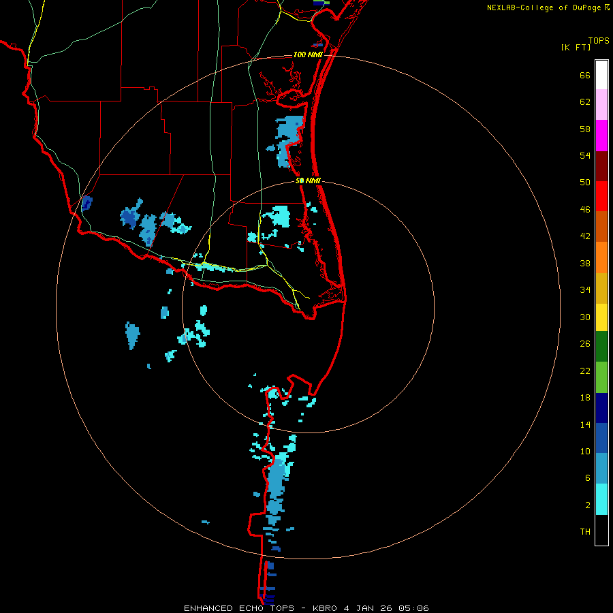
Task: Click the '10' legend value
Action: (x=585, y=452)
